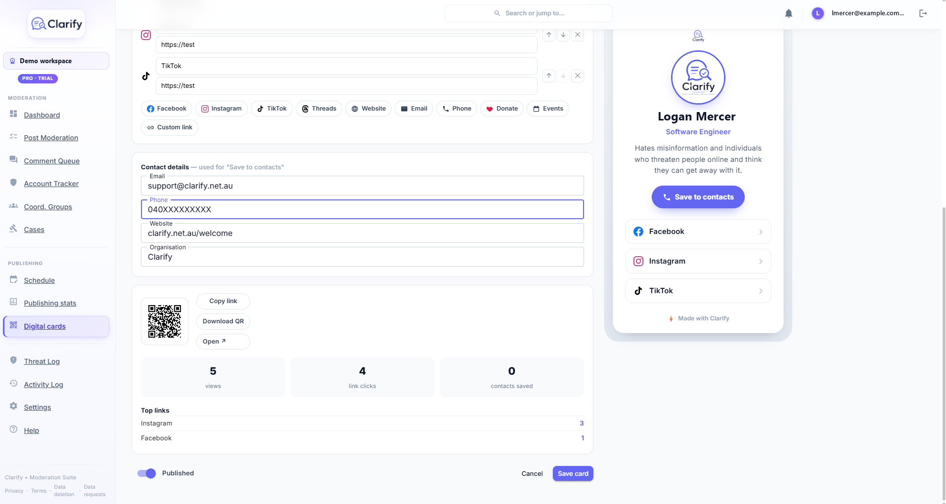Screen dimensions: 946x504
Task: Remove the TikTok link row
Action: (578, 76)
